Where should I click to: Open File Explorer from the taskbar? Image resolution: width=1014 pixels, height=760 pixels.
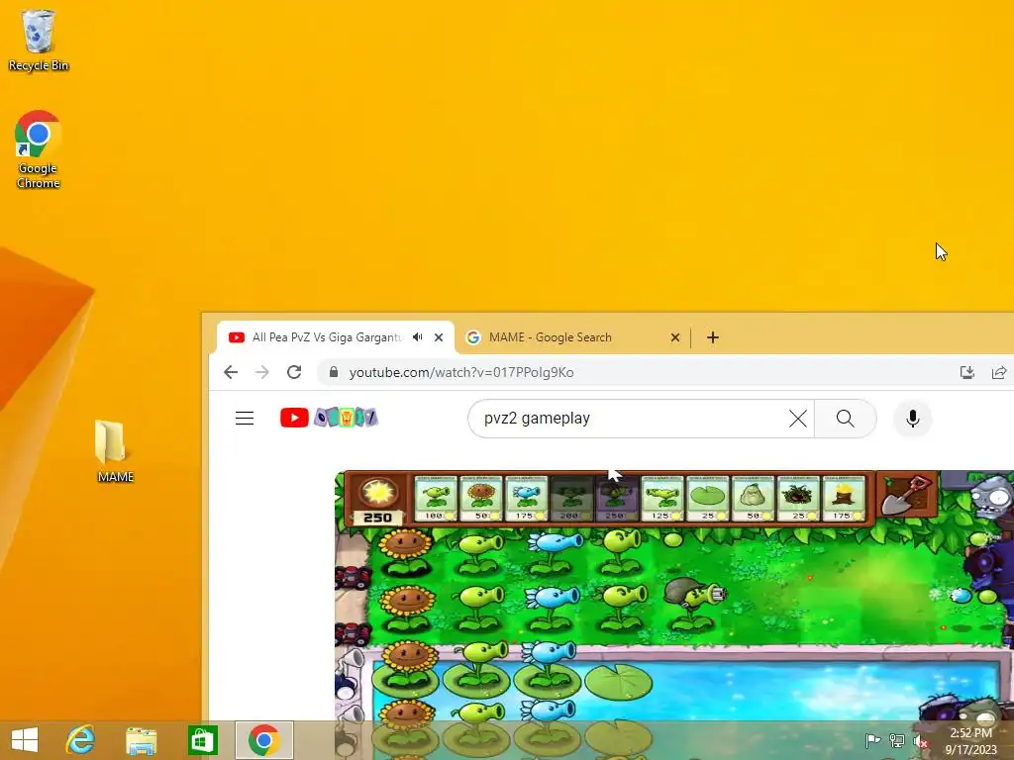[141, 740]
